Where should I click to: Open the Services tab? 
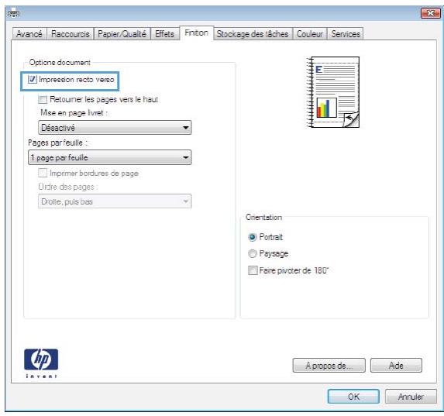(346, 34)
